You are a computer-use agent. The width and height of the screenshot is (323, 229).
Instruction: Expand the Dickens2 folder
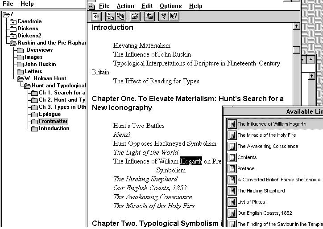13,36
